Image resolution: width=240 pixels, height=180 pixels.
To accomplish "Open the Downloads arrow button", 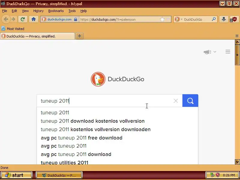I will pyautogui.click(x=223, y=19).
